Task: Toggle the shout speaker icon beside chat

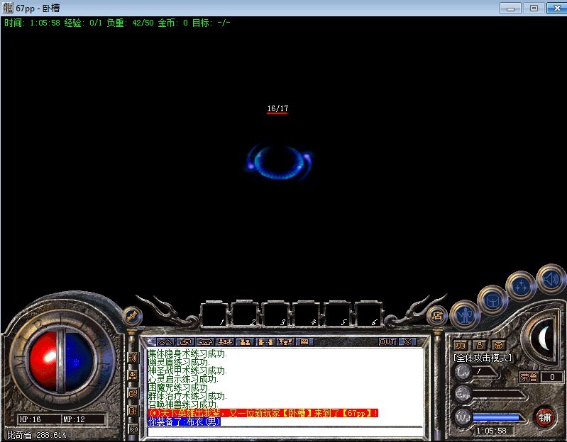Action: point(133,358)
